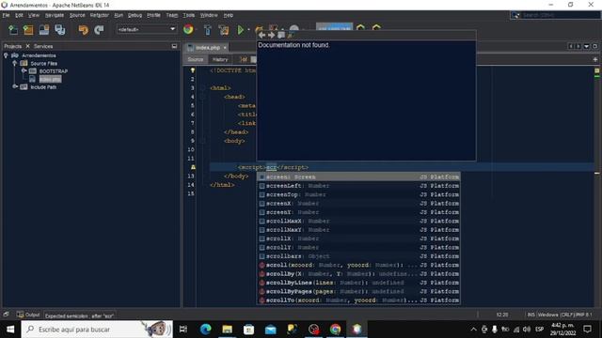This screenshot has height=338, width=602.
Task: Open the File menu
Action: pyautogui.click(x=7, y=15)
